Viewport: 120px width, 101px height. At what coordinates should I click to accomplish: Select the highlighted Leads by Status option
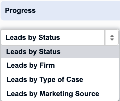tap(60, 52)
